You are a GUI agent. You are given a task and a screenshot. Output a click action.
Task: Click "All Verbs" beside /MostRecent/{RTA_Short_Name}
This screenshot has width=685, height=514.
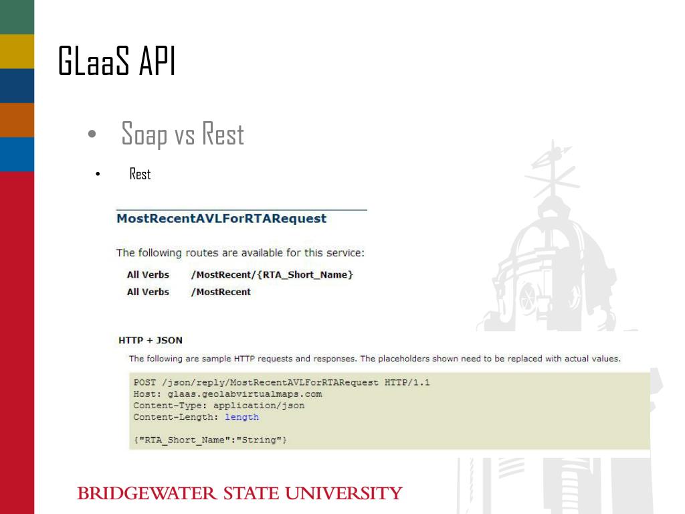(148, 275)
